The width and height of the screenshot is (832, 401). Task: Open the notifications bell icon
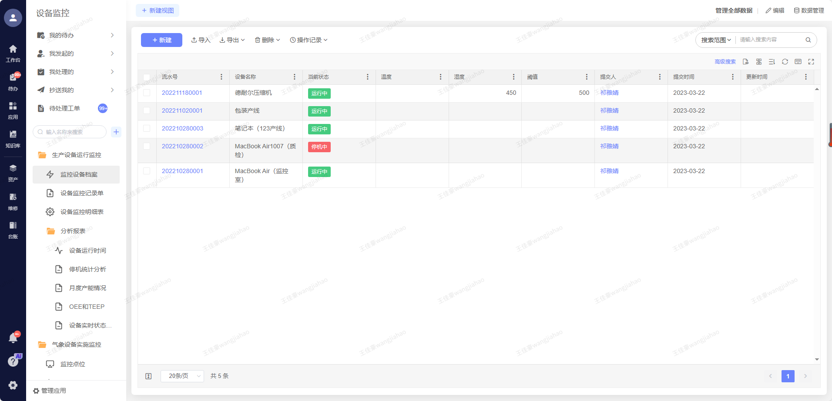point(13,338)
